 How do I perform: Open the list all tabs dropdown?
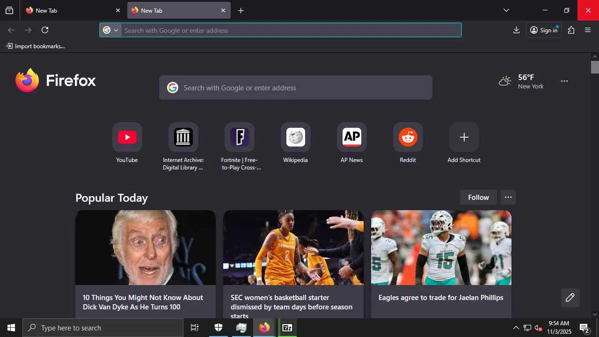pos(506,10)
